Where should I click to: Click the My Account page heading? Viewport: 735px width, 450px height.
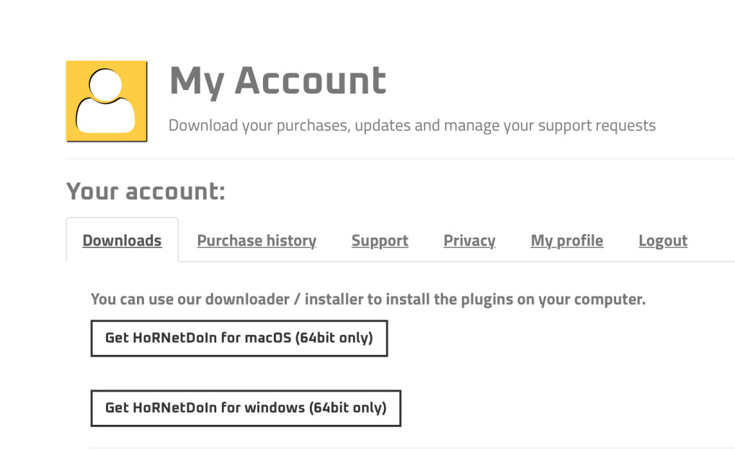point(277,80)
